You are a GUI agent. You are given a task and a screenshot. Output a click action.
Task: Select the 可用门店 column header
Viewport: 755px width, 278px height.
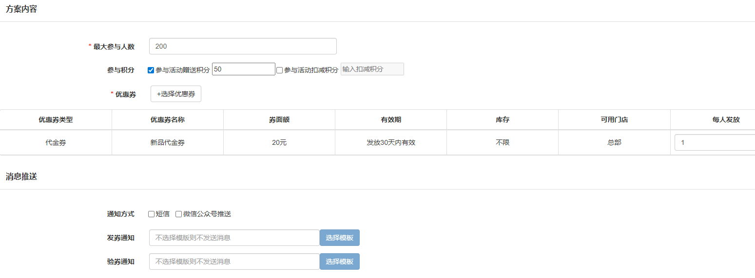(614, 120)
